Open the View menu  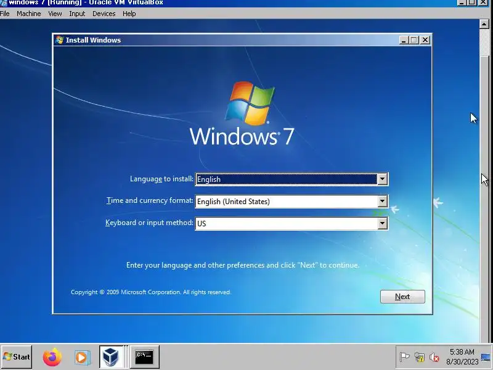pyautogui.click(x=55, y=14)
